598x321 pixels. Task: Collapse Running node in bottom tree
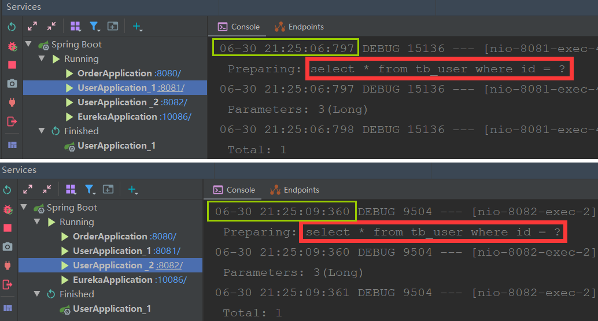tap(38, 222)
